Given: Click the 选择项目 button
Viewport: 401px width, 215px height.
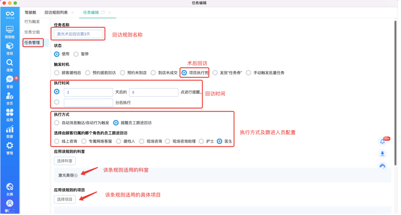Looking at the screenshot, I should pyautogui.click(x=64, y=199).
